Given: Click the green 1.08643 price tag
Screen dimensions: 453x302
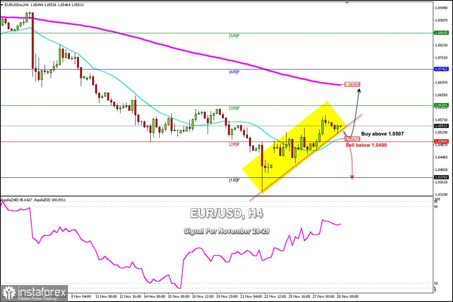Looking at the screenshot, I should tap(442, 33).
